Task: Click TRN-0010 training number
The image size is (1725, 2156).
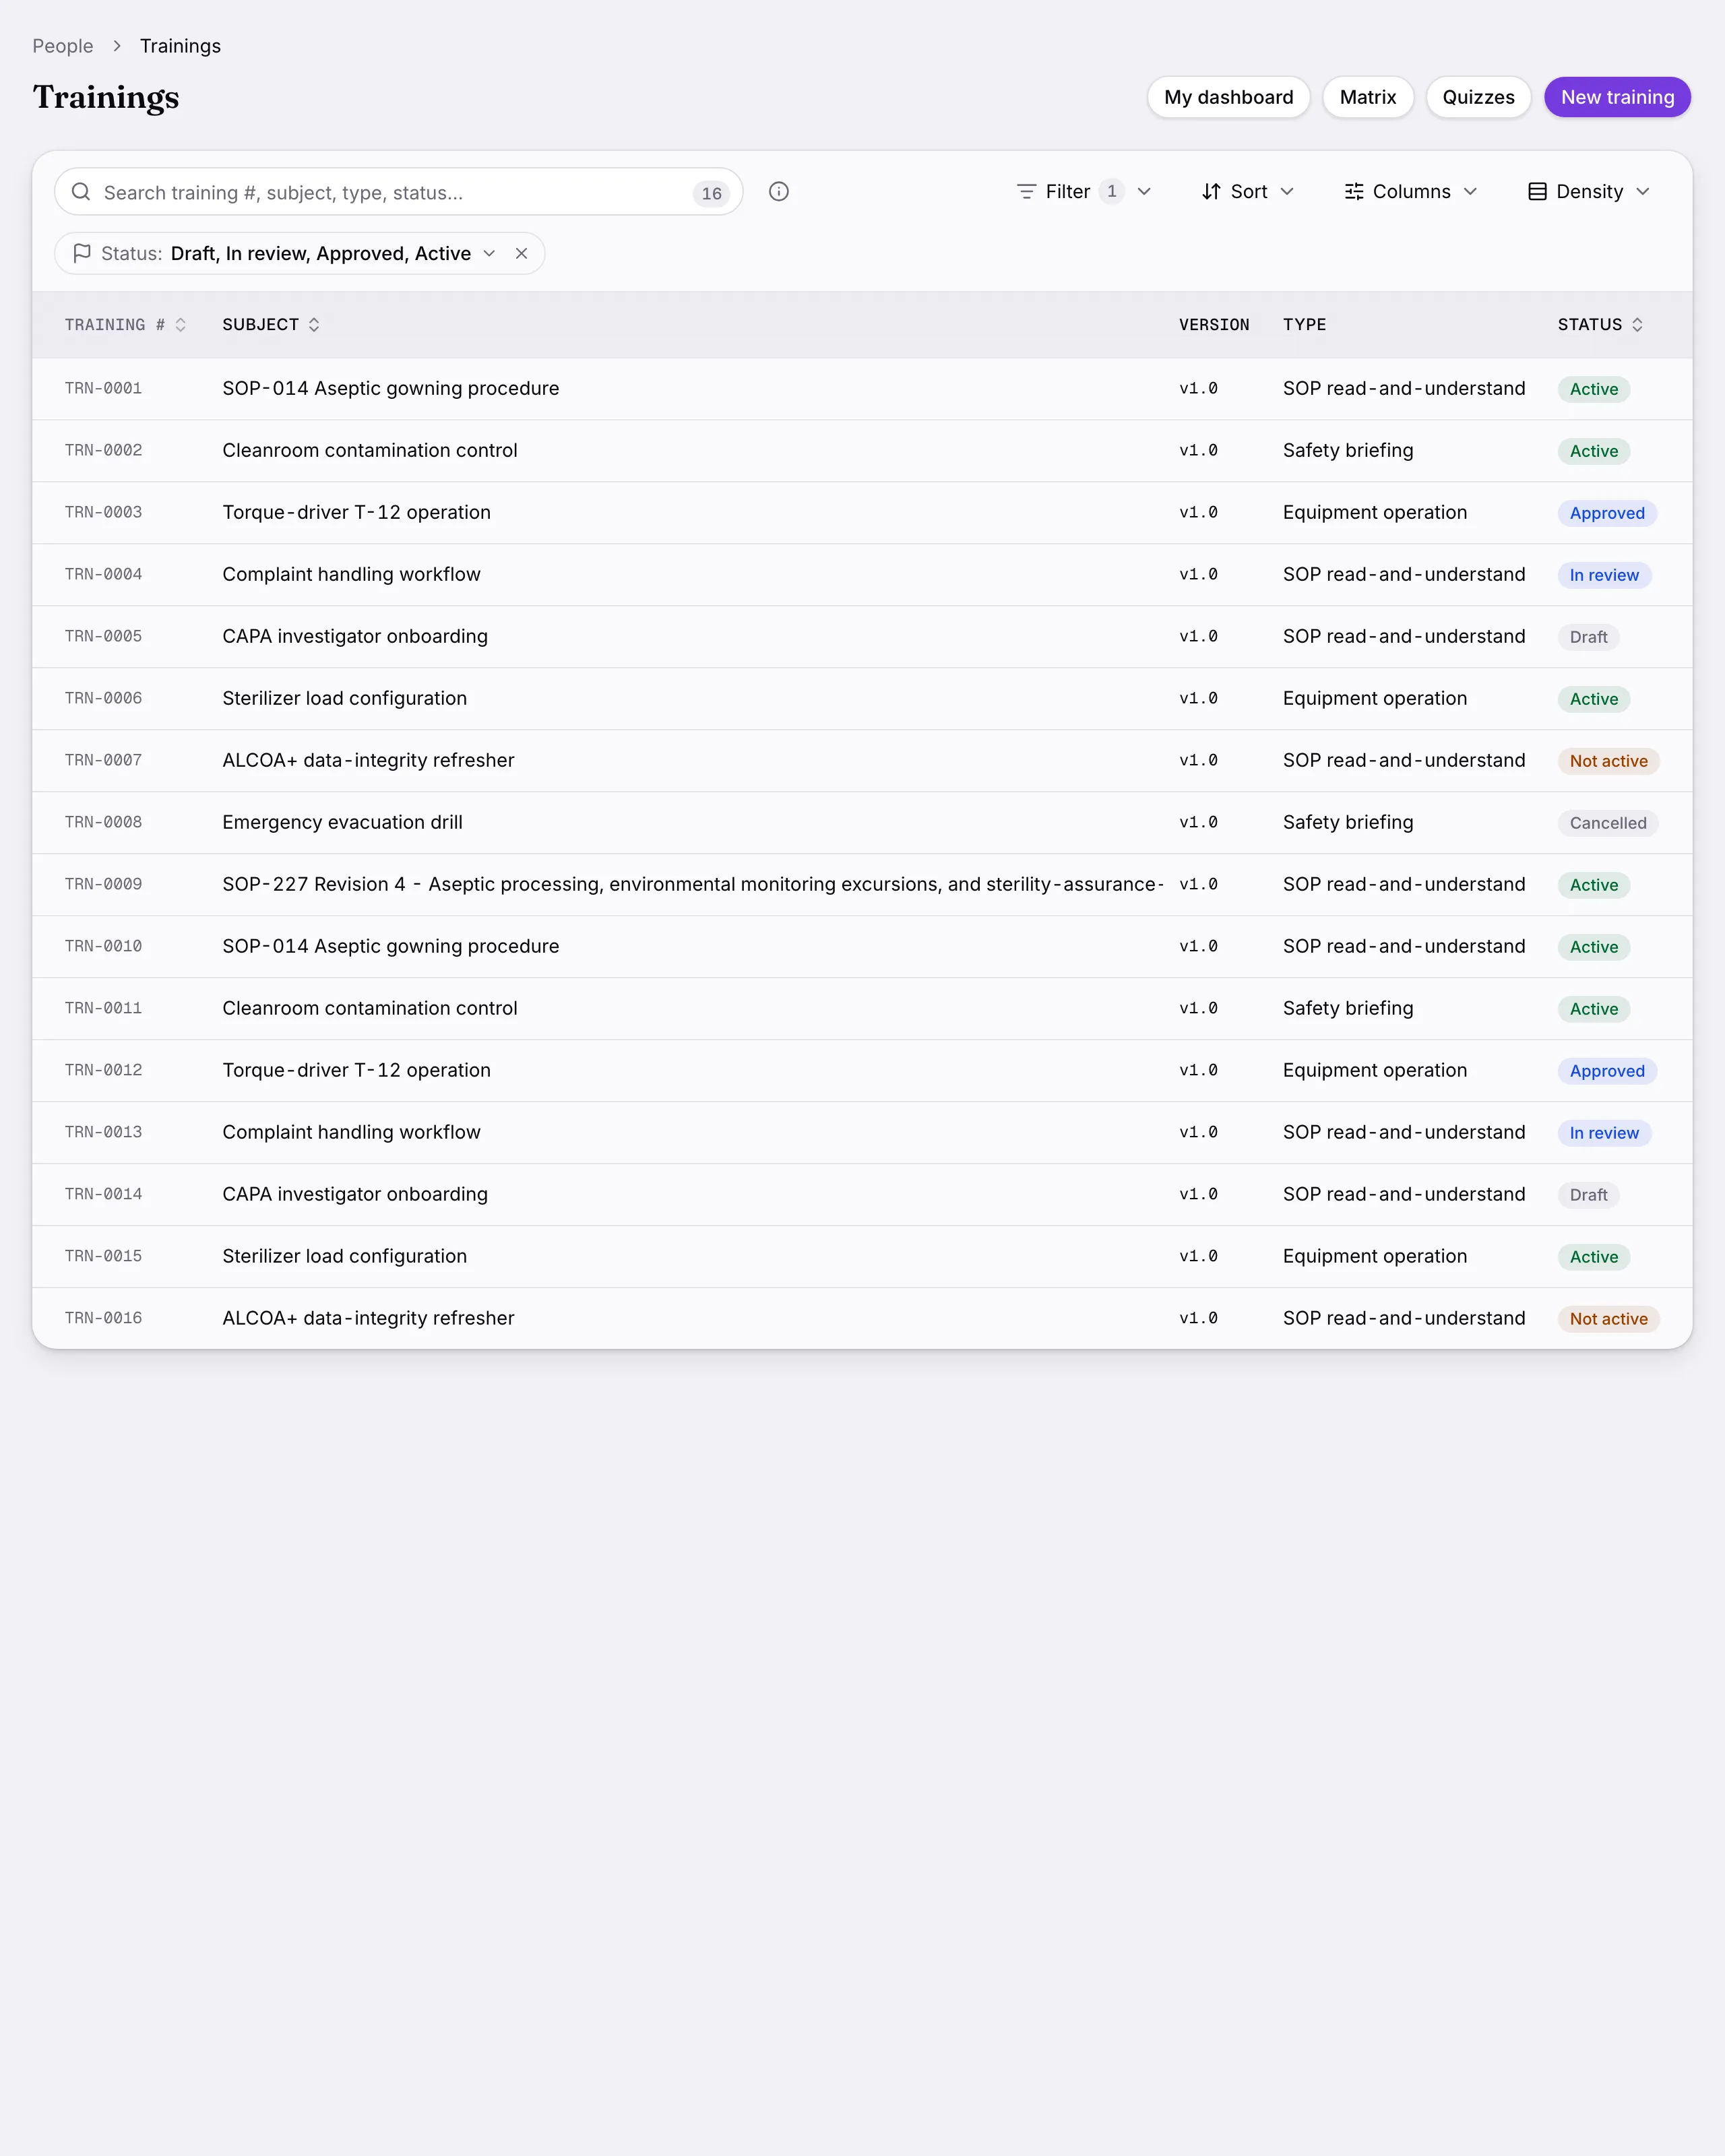Action: (x=103, y=946)
